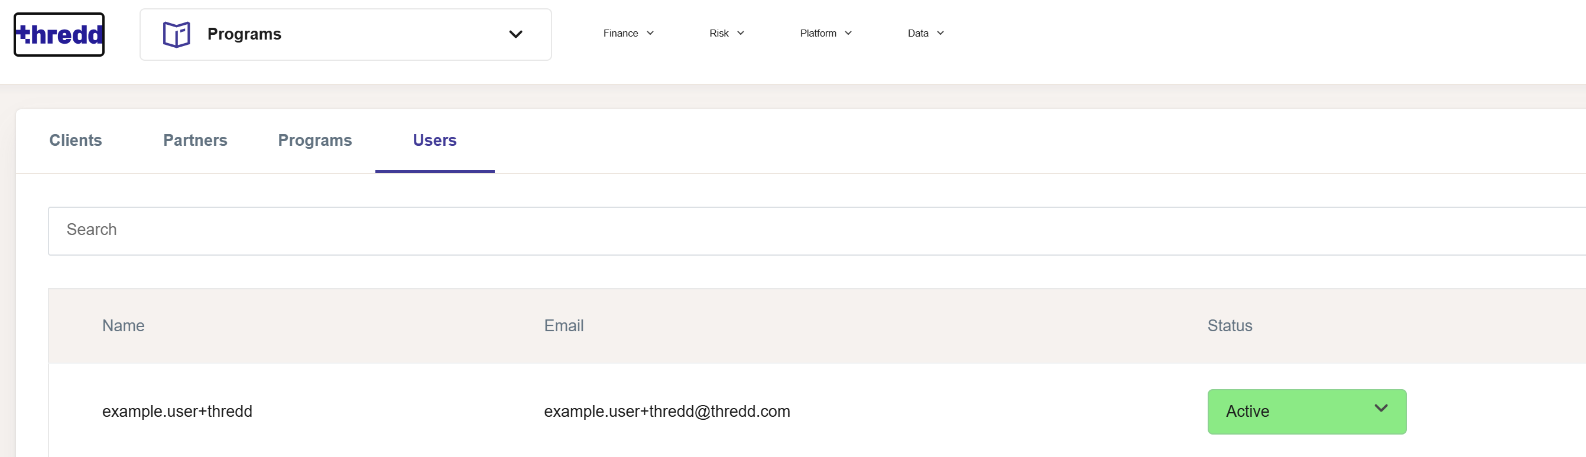Click the example.user+thredd@thredd.com email
The width and height of the screenshot is (1586, 457).
point(667,411)
